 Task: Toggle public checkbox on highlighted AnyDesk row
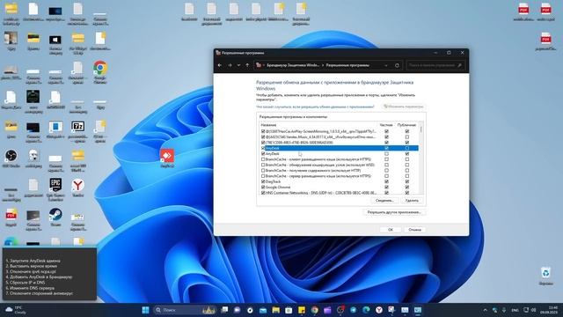406,148
